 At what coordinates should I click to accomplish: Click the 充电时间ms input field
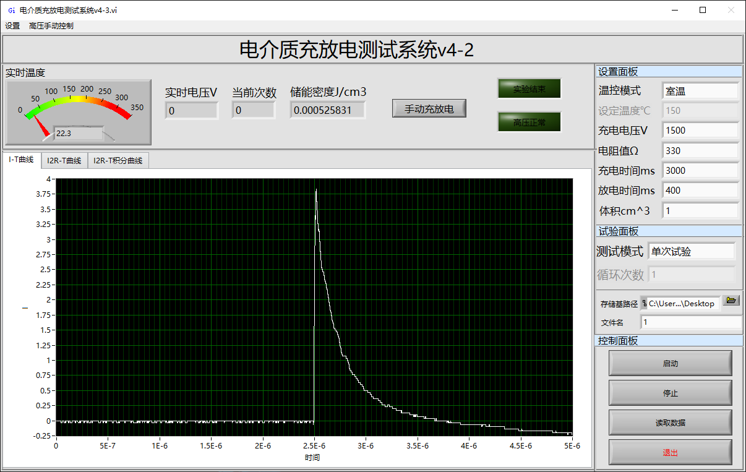pos(700,171)
